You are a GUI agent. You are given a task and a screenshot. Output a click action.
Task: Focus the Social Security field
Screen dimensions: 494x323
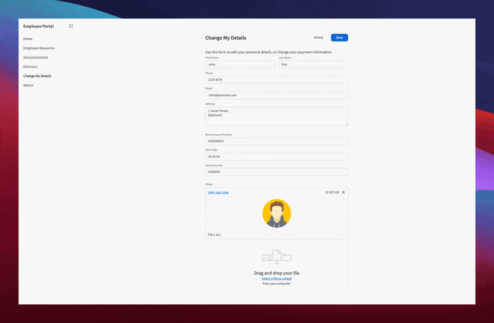(277, 172)
